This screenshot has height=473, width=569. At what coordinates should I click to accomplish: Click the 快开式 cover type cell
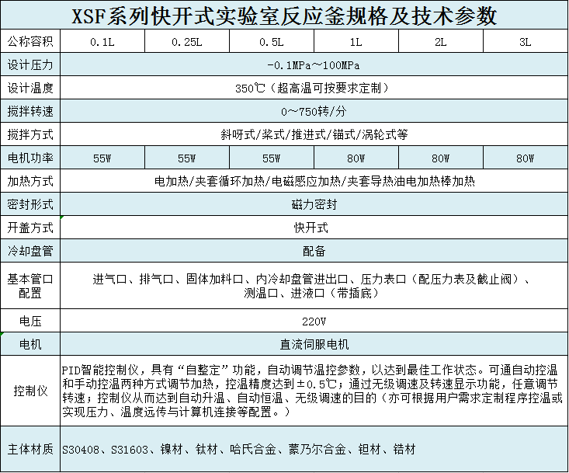pyautogui.click(x=314, y=228)
